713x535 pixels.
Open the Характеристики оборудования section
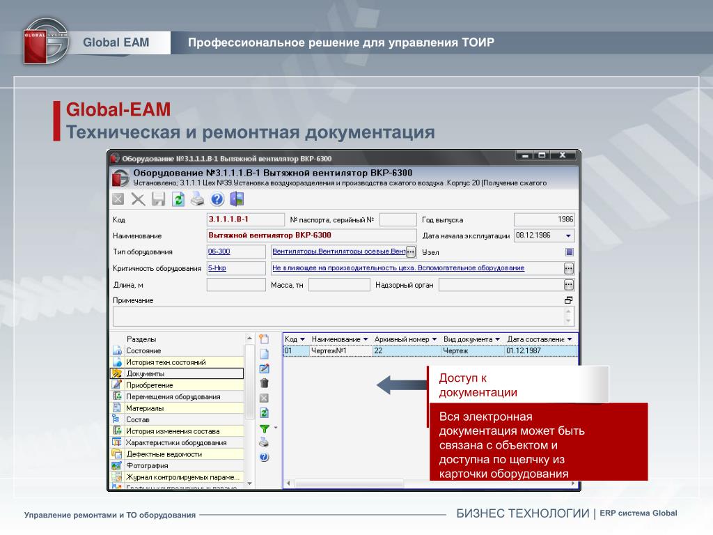(x=178, y=442)
